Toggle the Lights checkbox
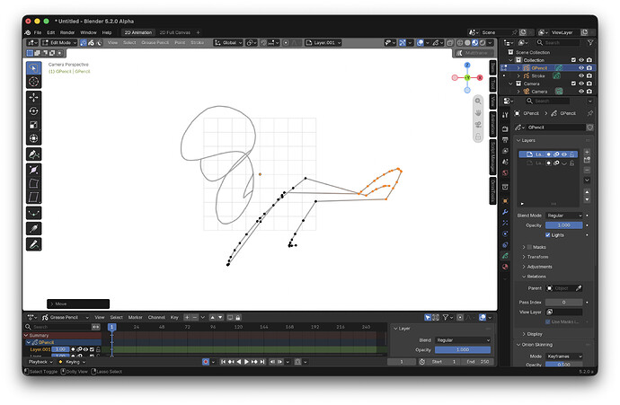The width and height of the screenshot is (620, 405). [x=547, y=235]
